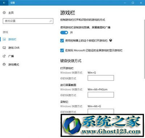The image size is (145, 138).
Task: Open the 游戏 DVR settings page
Action: 14,48
